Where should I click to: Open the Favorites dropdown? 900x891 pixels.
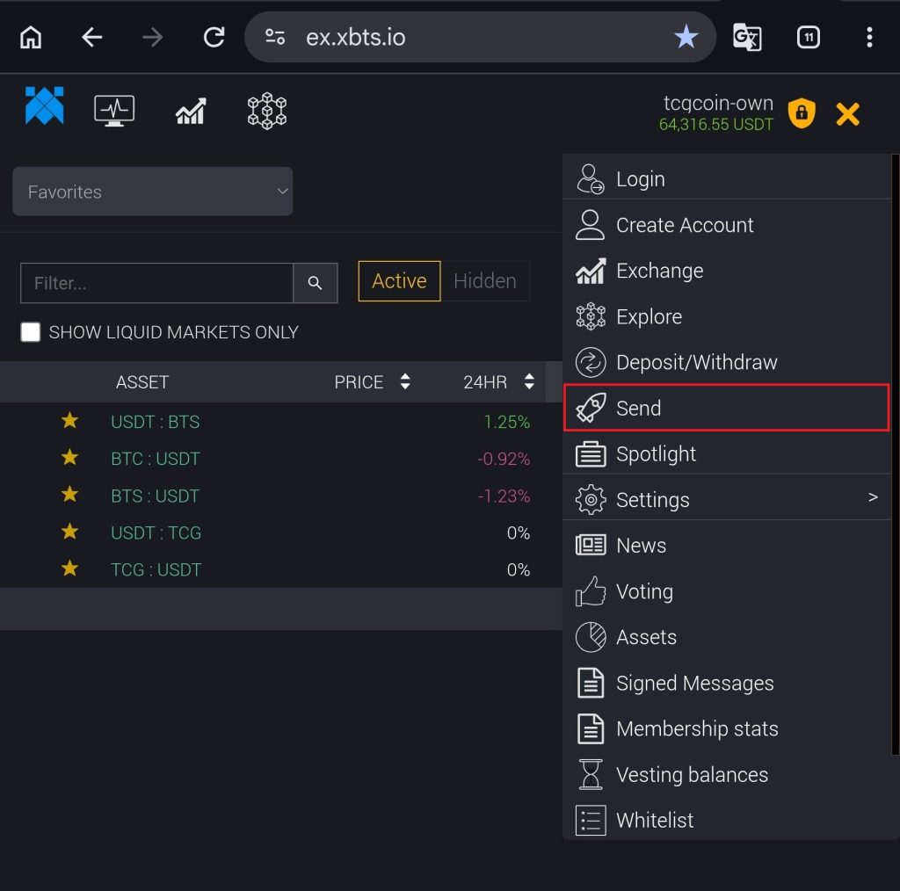coord(152,192)
